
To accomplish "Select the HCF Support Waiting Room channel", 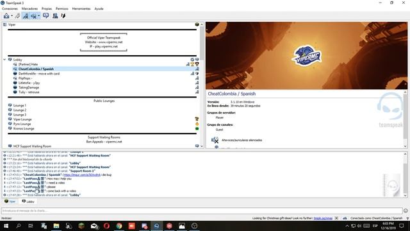I will coord(32,146).
